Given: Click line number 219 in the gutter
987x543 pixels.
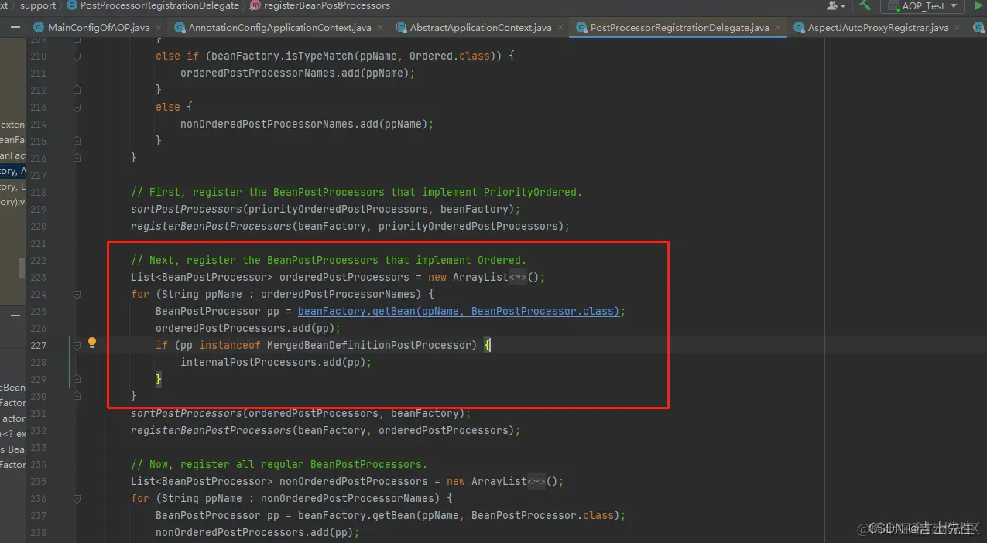Looking at the screenshot, I should (x=38, y=209).
